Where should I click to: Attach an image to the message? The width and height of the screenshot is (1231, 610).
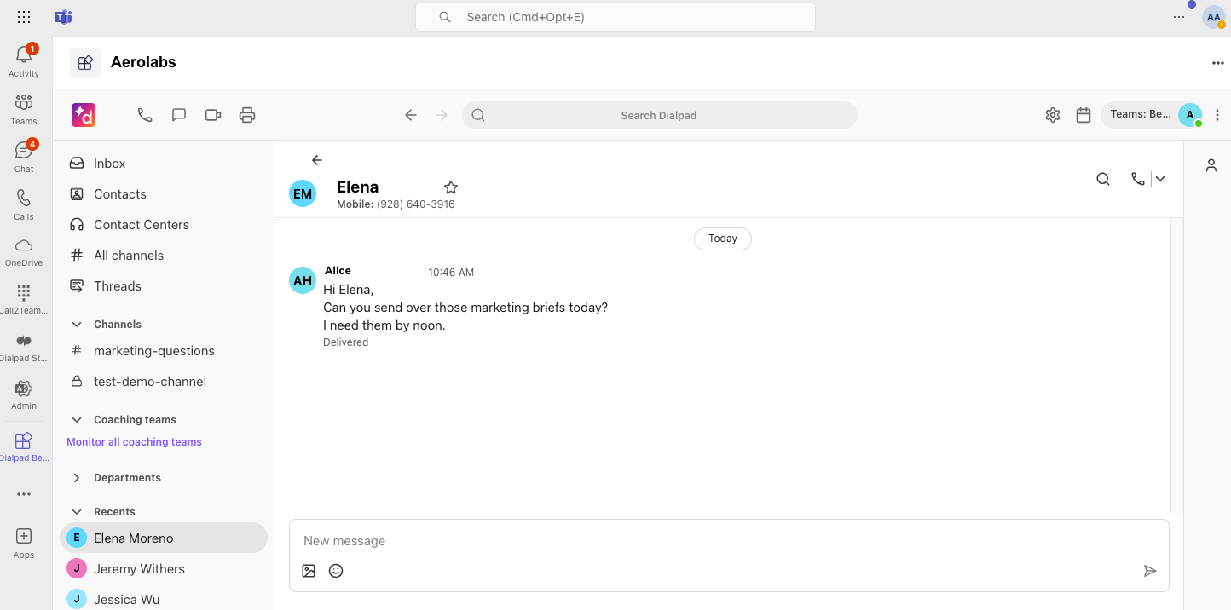click(309, 571)
